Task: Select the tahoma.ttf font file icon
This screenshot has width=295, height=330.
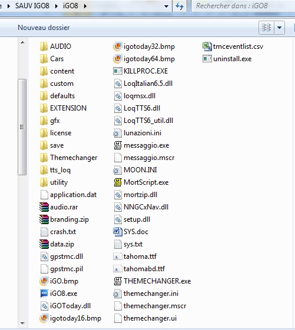Action: 118,256
